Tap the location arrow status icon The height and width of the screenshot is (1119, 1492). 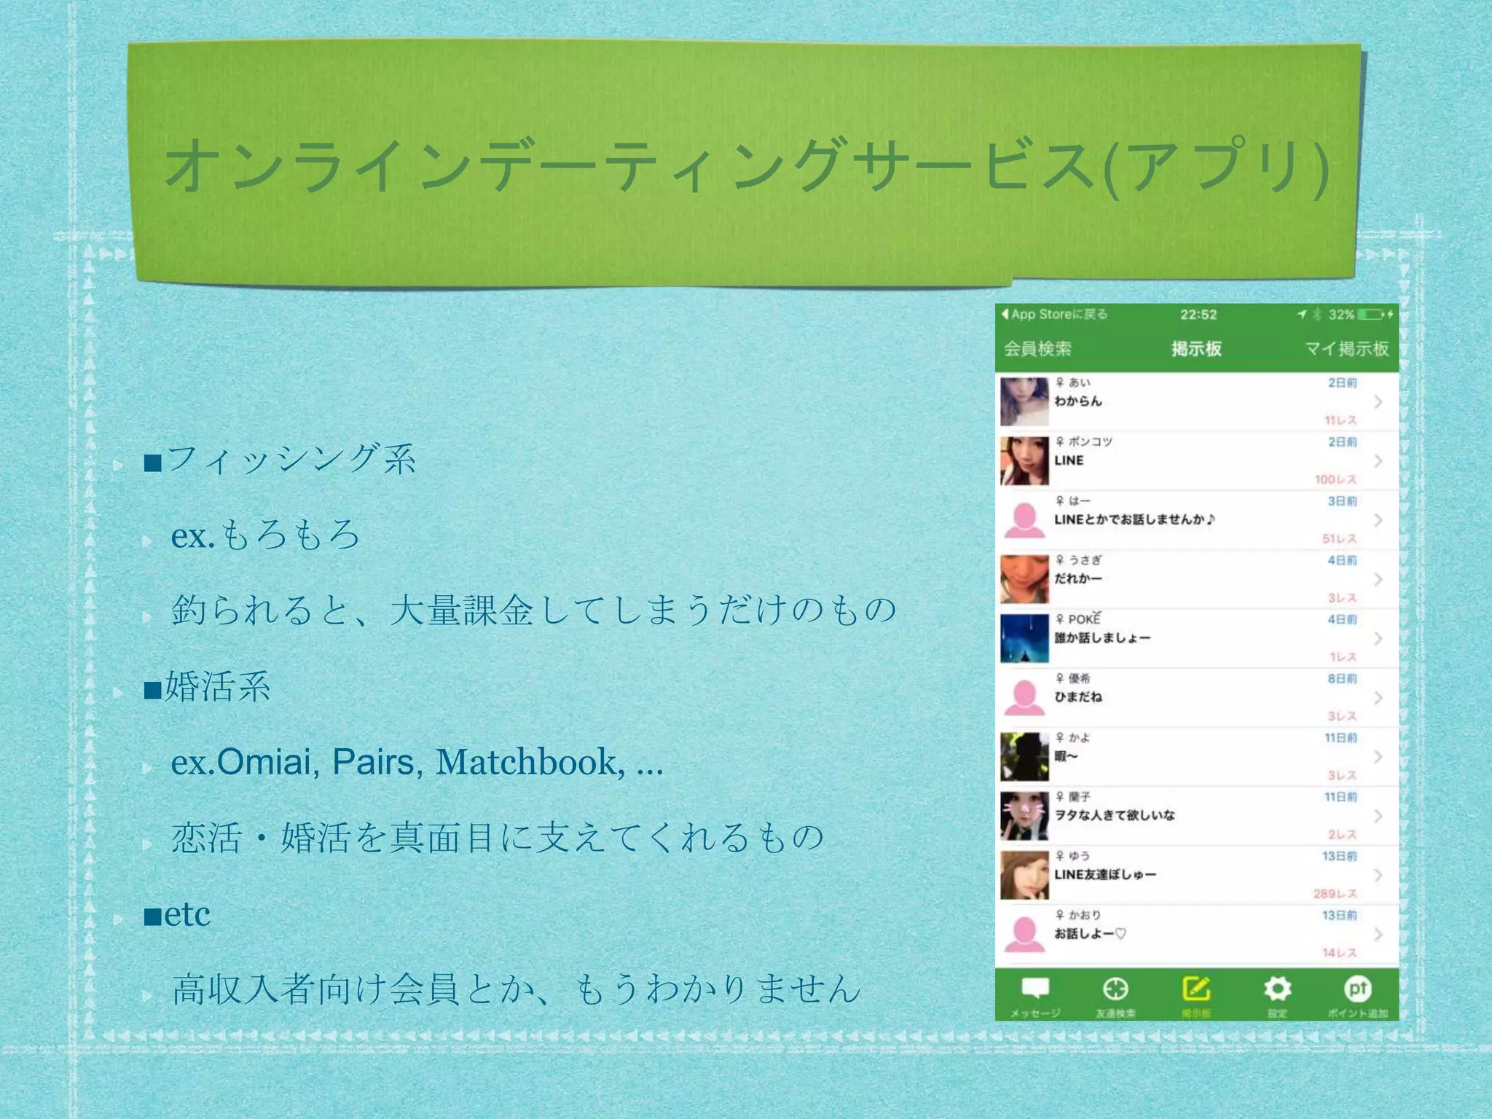pos(1302,315)
